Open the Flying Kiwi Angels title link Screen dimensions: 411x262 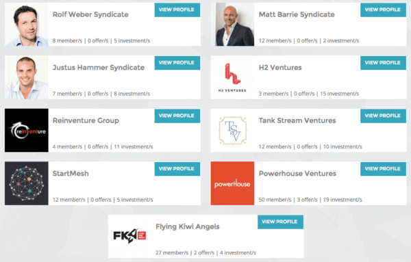click(188, 226)
